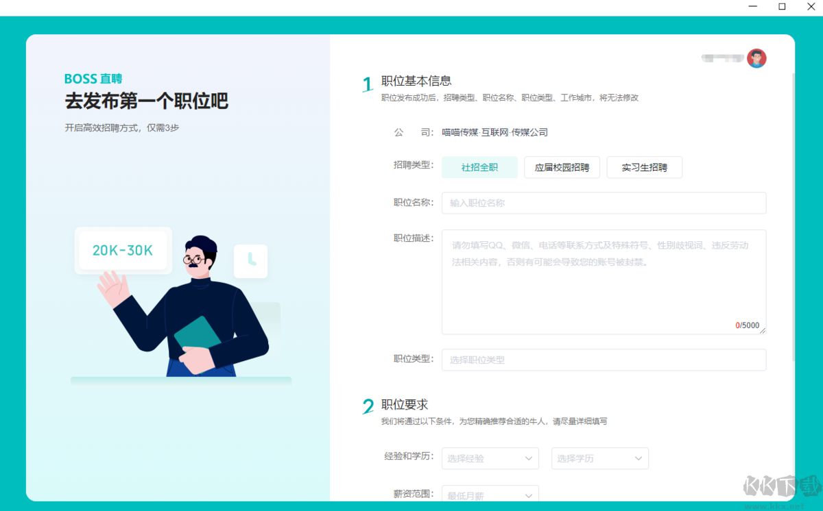
Task: Click the chevron arrow on 选择学历
Action: click(x=638, y=458)
